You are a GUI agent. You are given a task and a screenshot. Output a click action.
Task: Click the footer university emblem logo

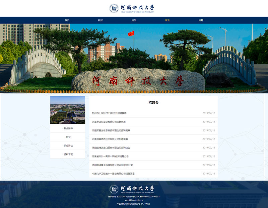[x=114, y=189]
